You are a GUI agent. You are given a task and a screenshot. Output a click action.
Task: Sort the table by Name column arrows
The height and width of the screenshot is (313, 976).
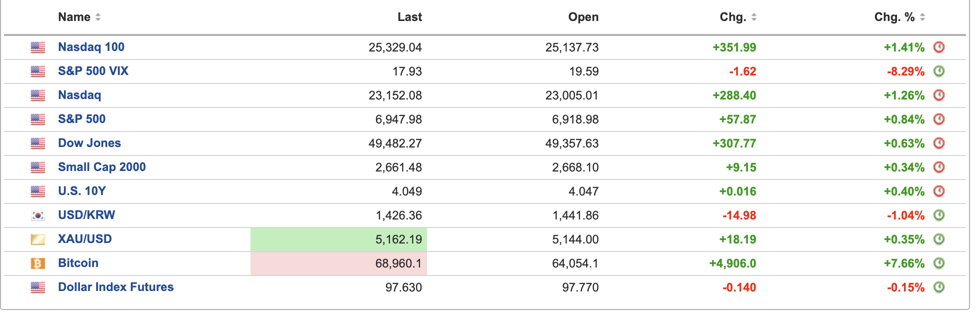pyautogui.click(x=98, y=17)
